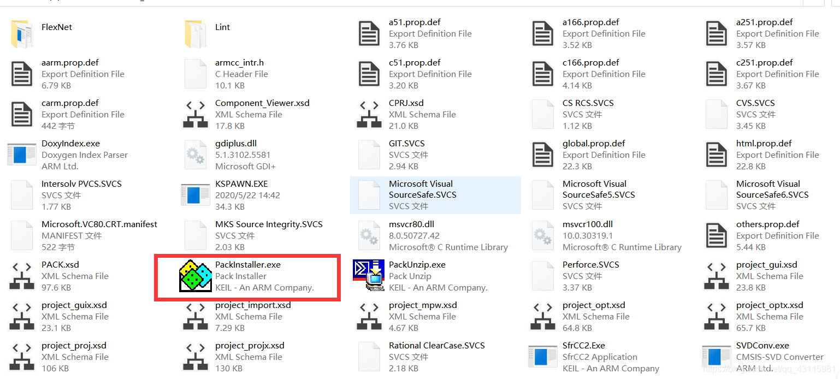Select Microsoft Visual SourceSafe5.SVCS file name
840x379 pixels.
pyautogui.click(x=599, y=189)
